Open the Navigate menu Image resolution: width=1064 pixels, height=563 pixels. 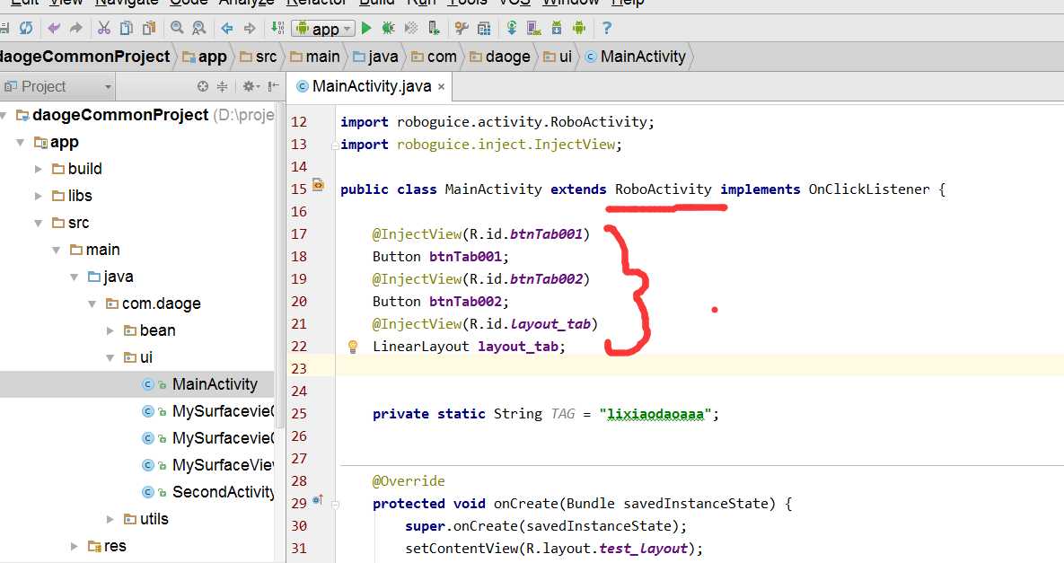[x=127, y=2]
